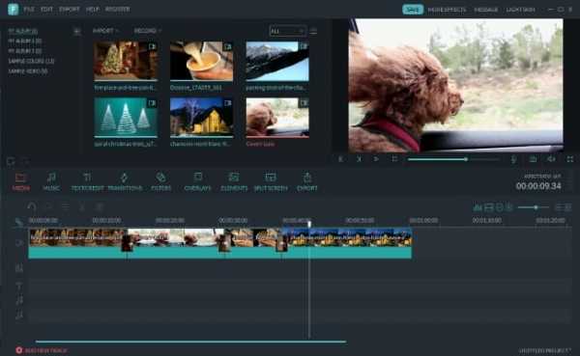Click the play button under preview
The width and height of the screenshot is (580, 356).
point(376,159)
